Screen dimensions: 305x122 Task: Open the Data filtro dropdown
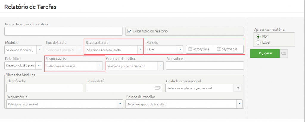(39, 66)
